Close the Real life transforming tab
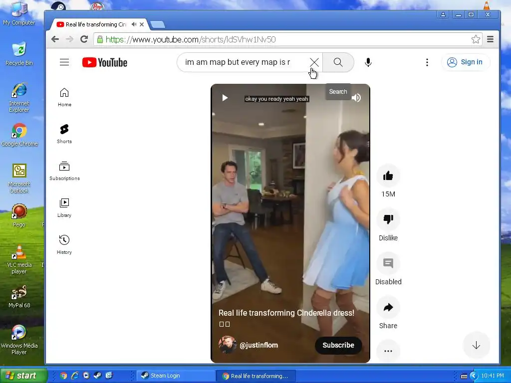This screenshot has width=511, height=383. pos(142,24)
